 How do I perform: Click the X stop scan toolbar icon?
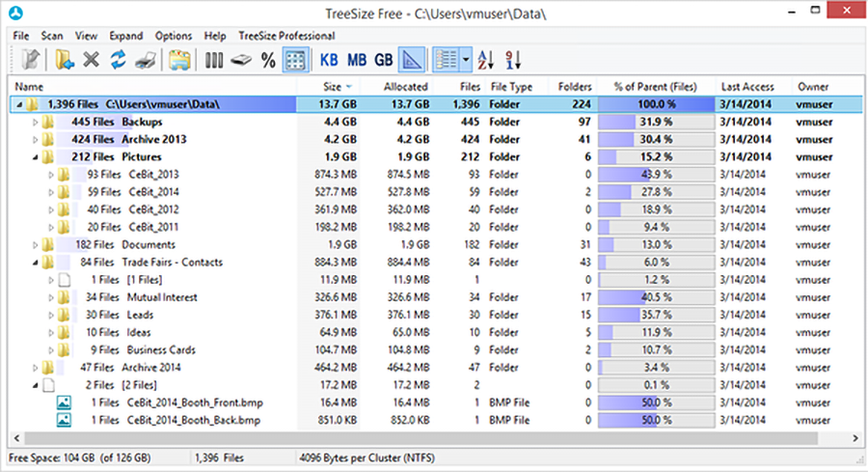(92, 59)
